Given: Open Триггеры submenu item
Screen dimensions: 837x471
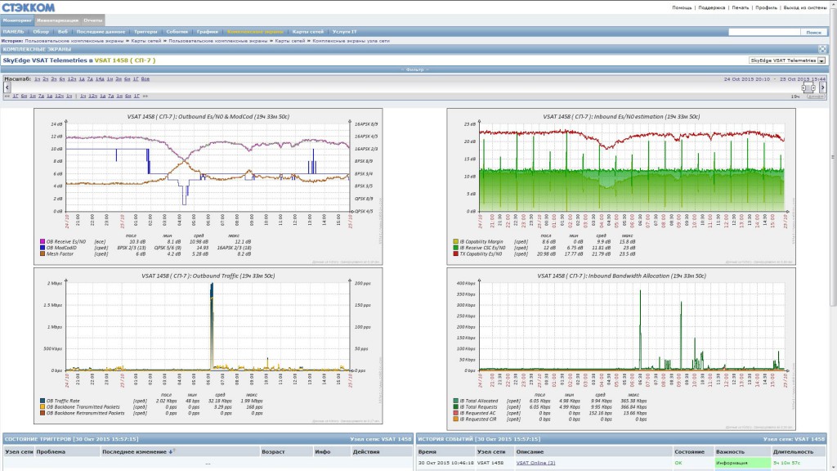Looking at the screenshot, I should click(145, 32).
